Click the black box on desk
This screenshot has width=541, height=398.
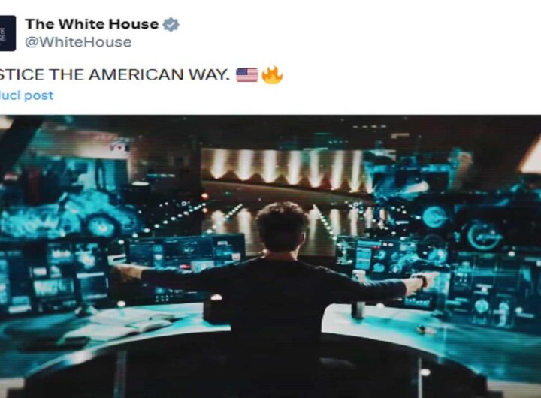point(216,309)
